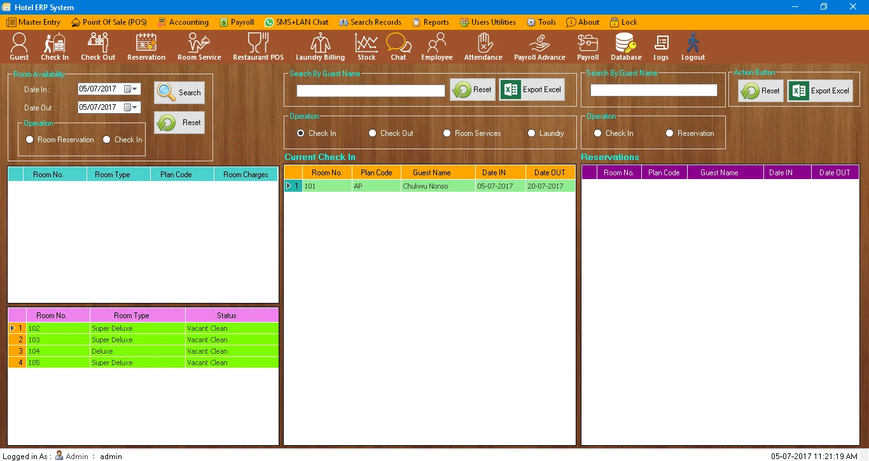
Task: Open the Payroll menu in menu bar
Action: [x=237, y=22]
